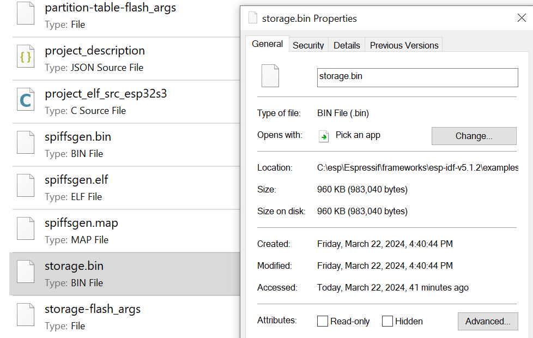Click the storage.bin icon in Properties title bar
533x338 pixels.
pyautogui.click(x=253, y=18)
